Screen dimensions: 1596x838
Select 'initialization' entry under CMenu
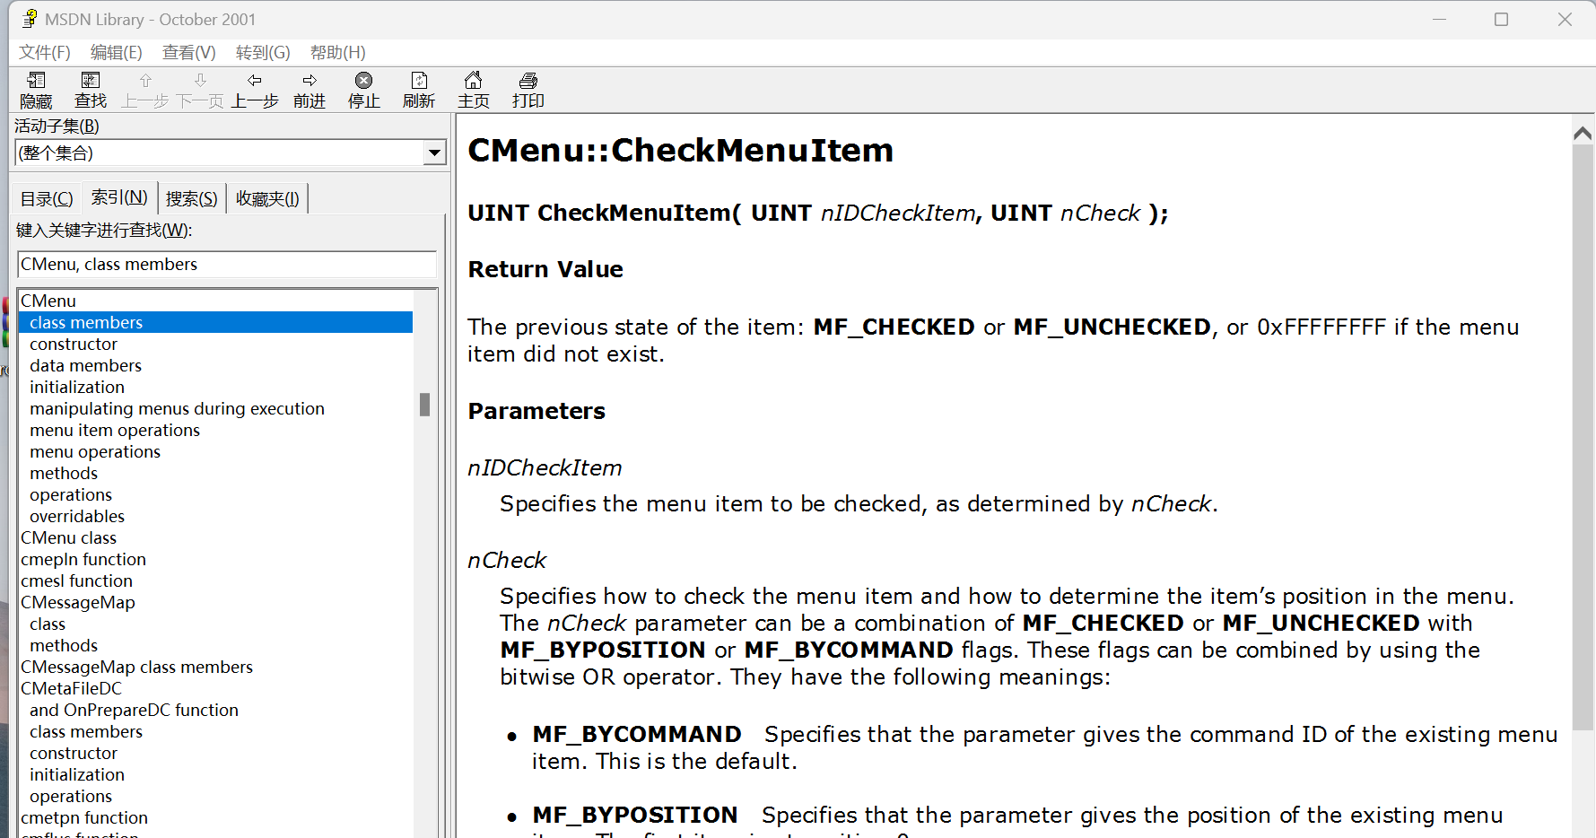click(77, 387)
